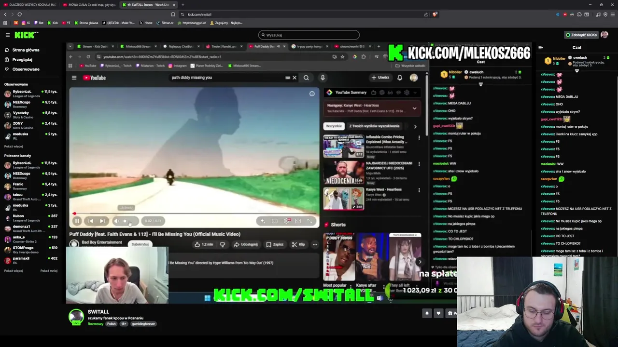Open ZONY channel in the sidebar

(31, 125)
